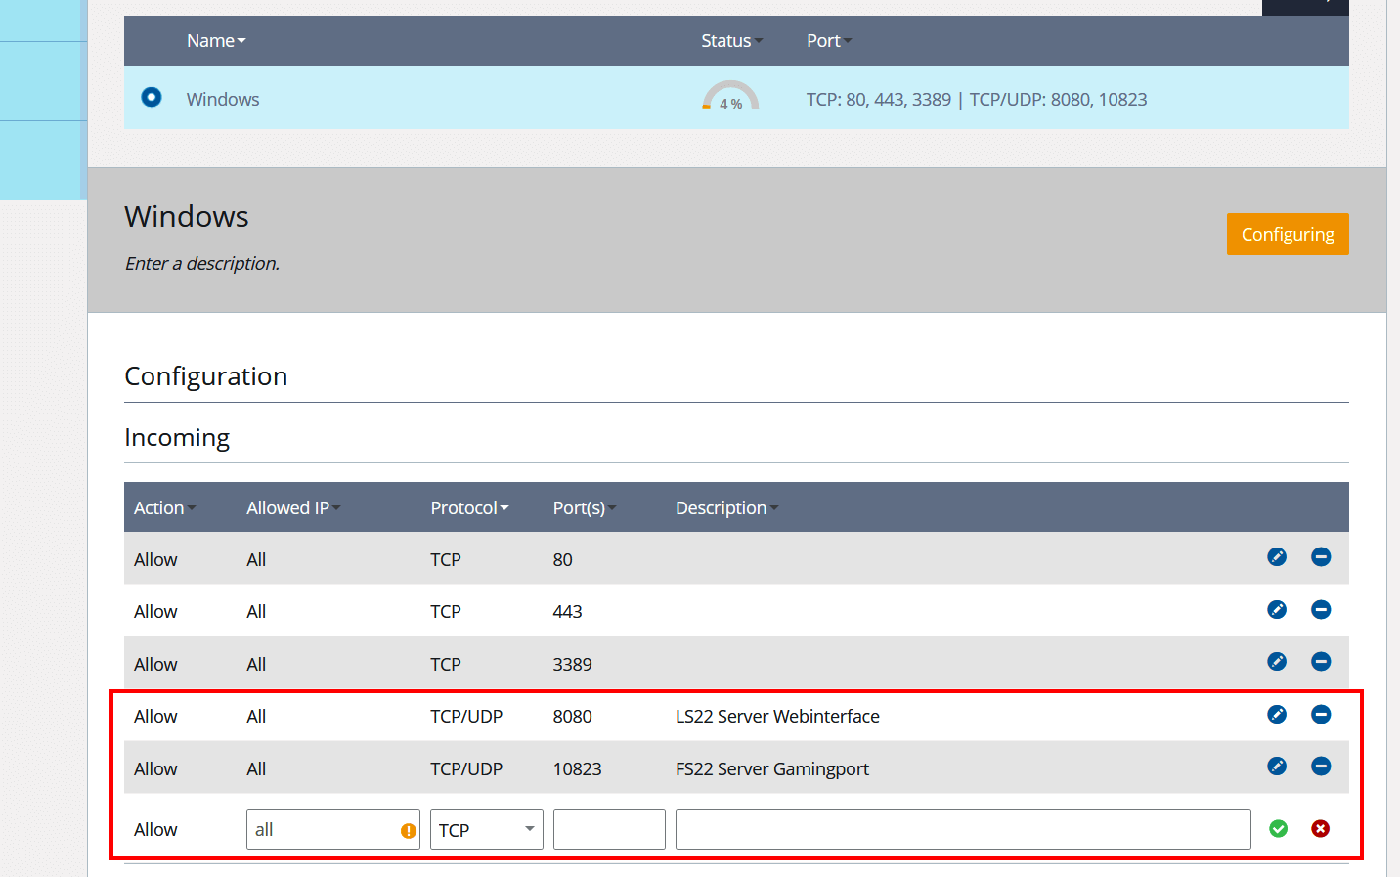Delete the FS22 Server Gamingport rule
The width and height of the screenshot is (1400, 877).
click(1321, 767)
